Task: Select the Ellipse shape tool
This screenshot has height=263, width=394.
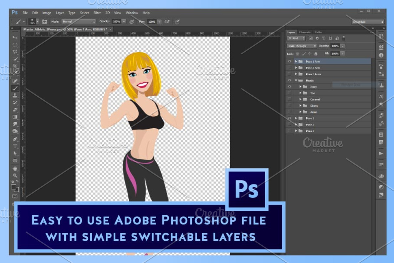Action: pos(15,160)
